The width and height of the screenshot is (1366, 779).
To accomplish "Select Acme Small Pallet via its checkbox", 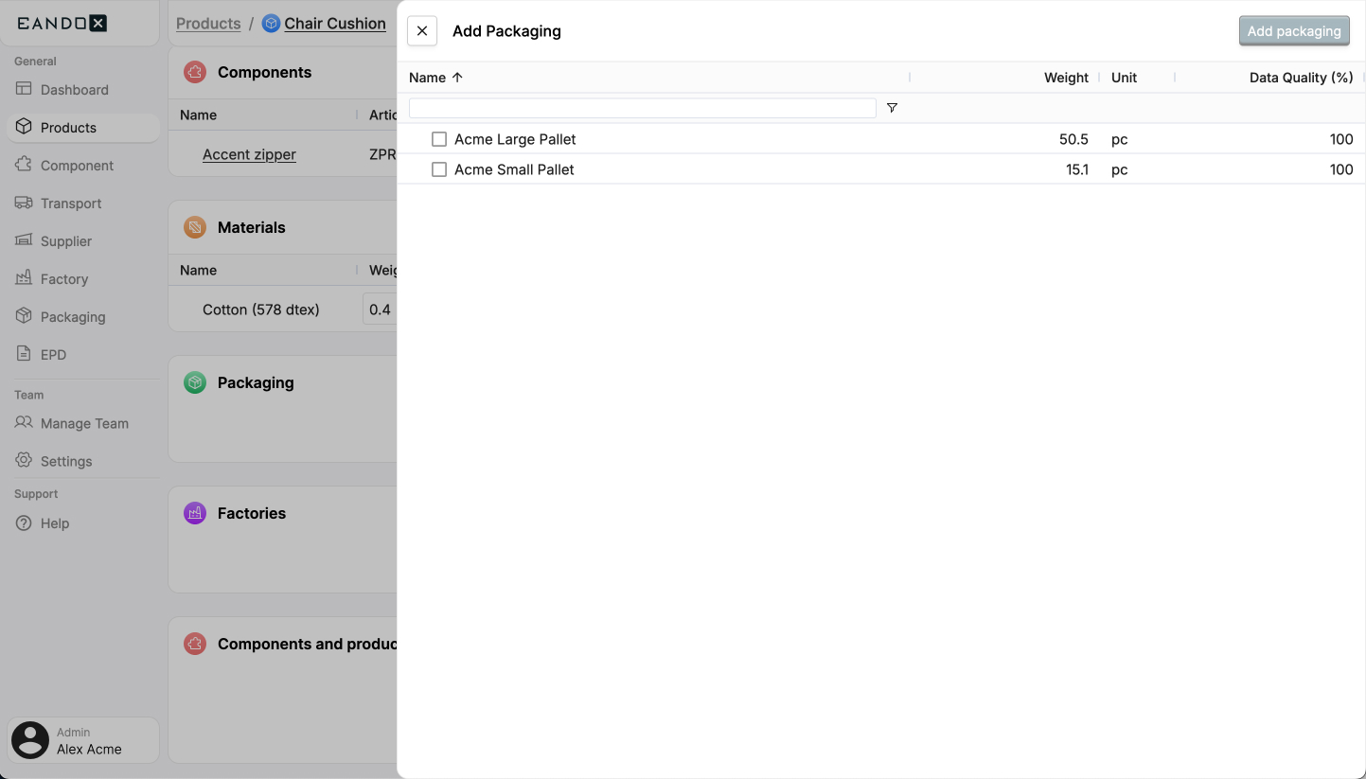I will click(438, 169).
